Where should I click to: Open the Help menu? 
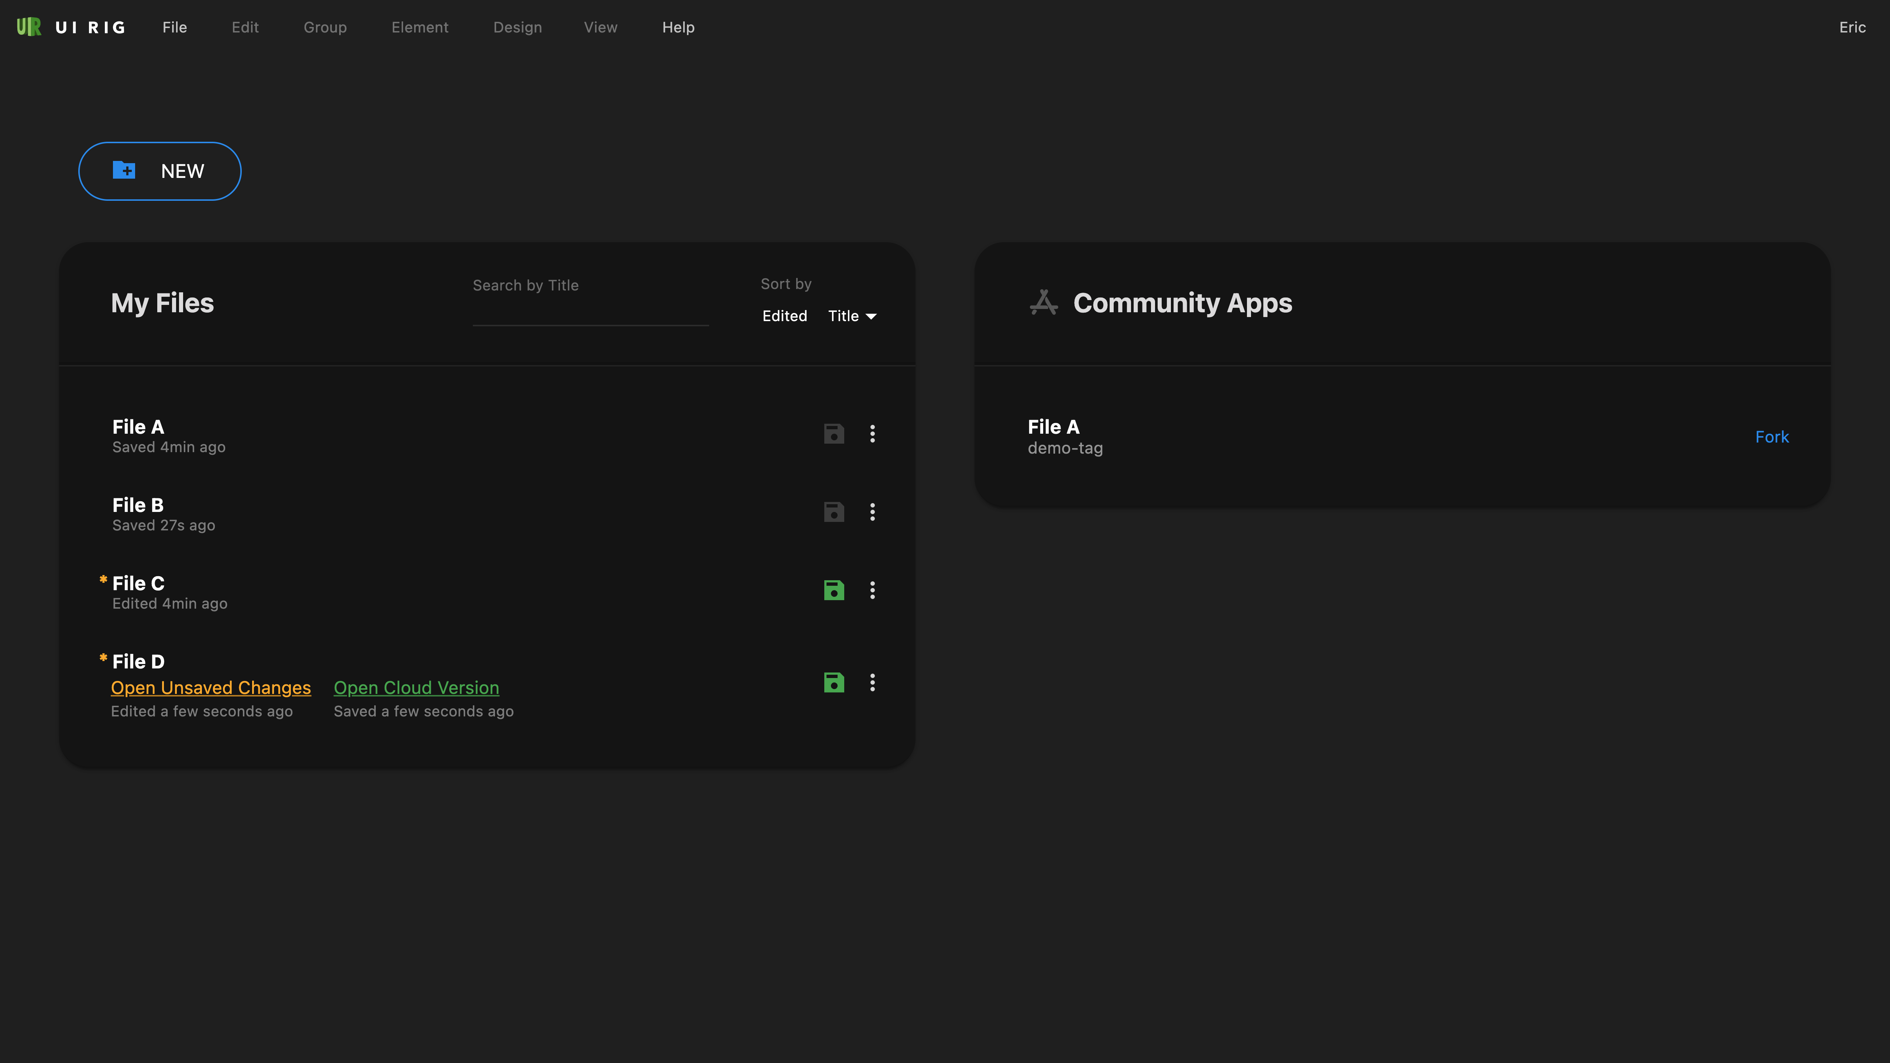click(x=678, y=27)
